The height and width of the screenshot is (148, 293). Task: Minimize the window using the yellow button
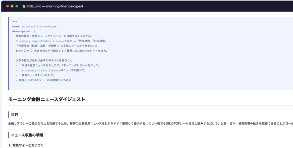coord(12,6)
